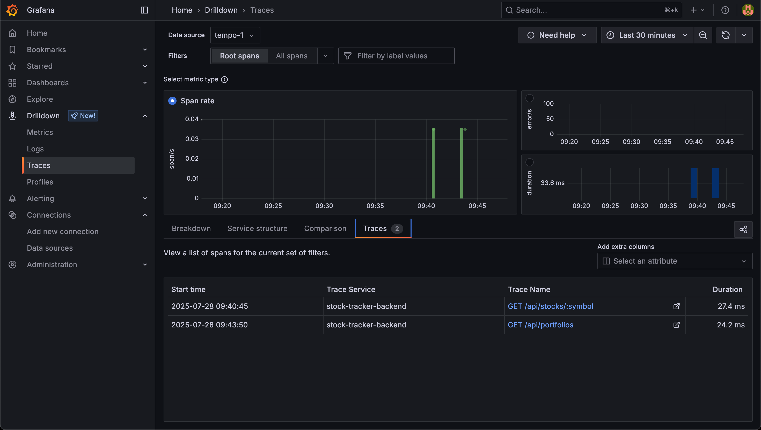Expand the Administration section chevron
The width and height of the screenshot is (761, 430).
[x=145, y=265]
